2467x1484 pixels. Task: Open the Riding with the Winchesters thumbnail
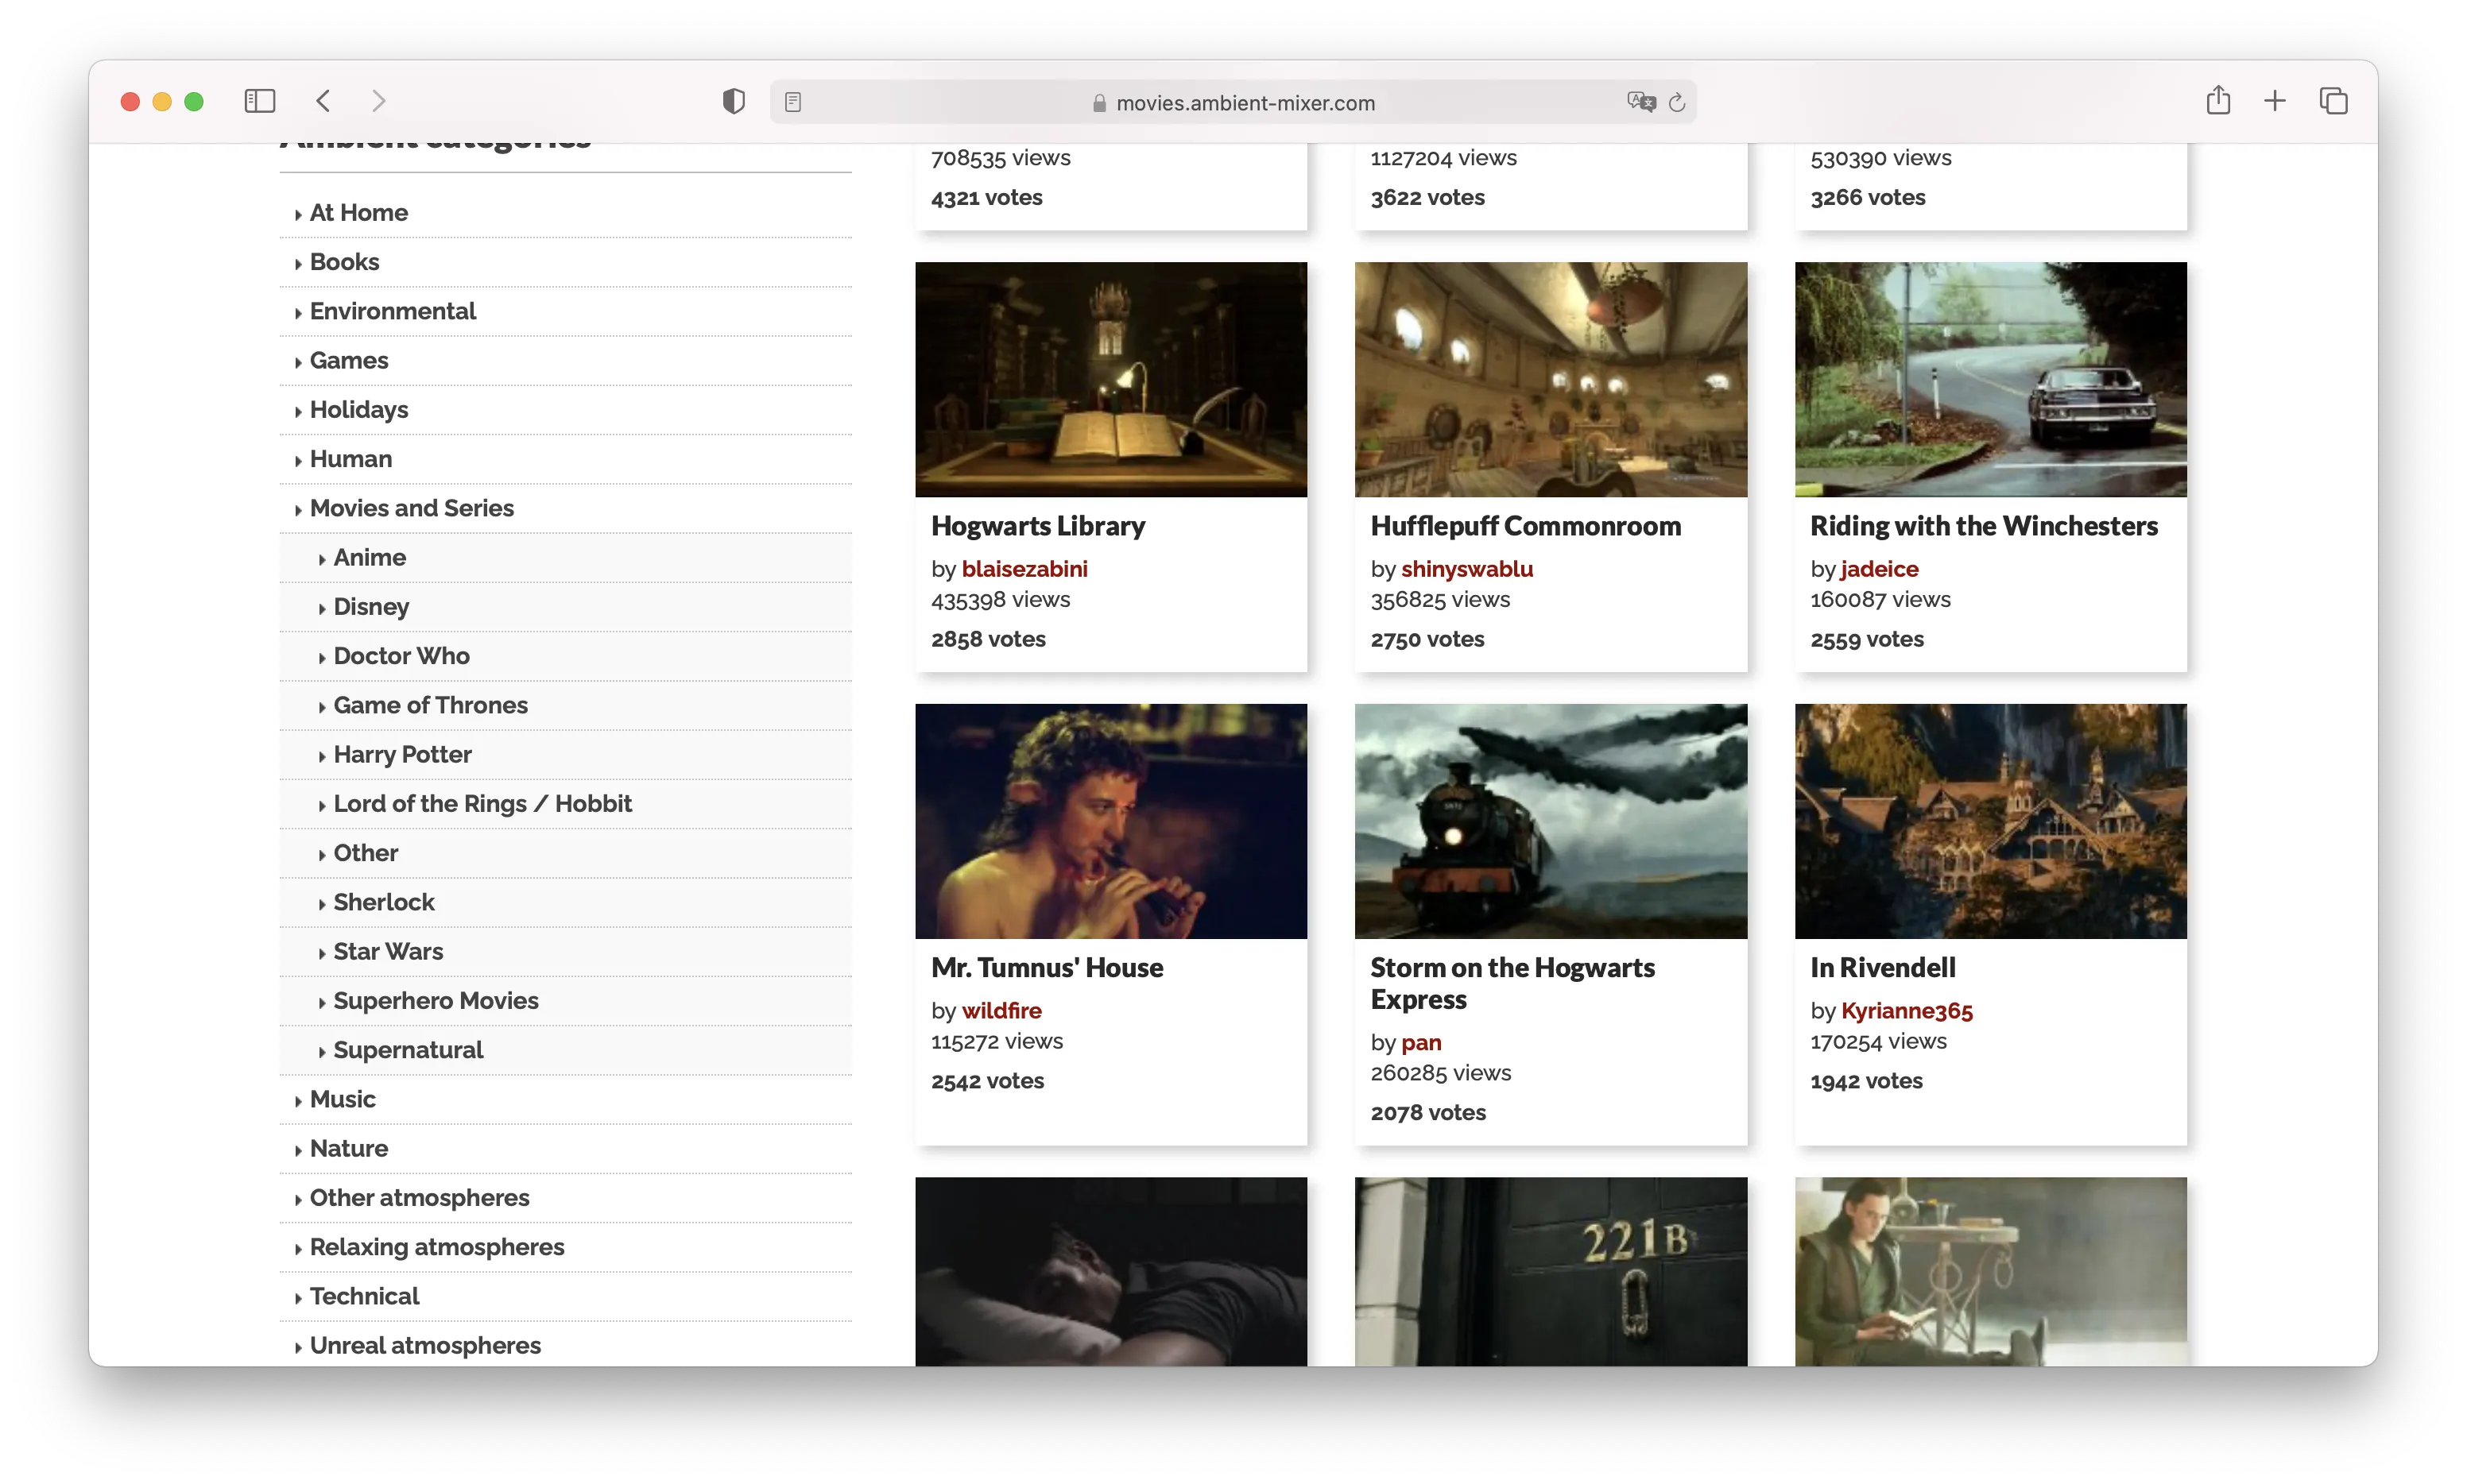pyautogui.click(x=1990, y=379)
